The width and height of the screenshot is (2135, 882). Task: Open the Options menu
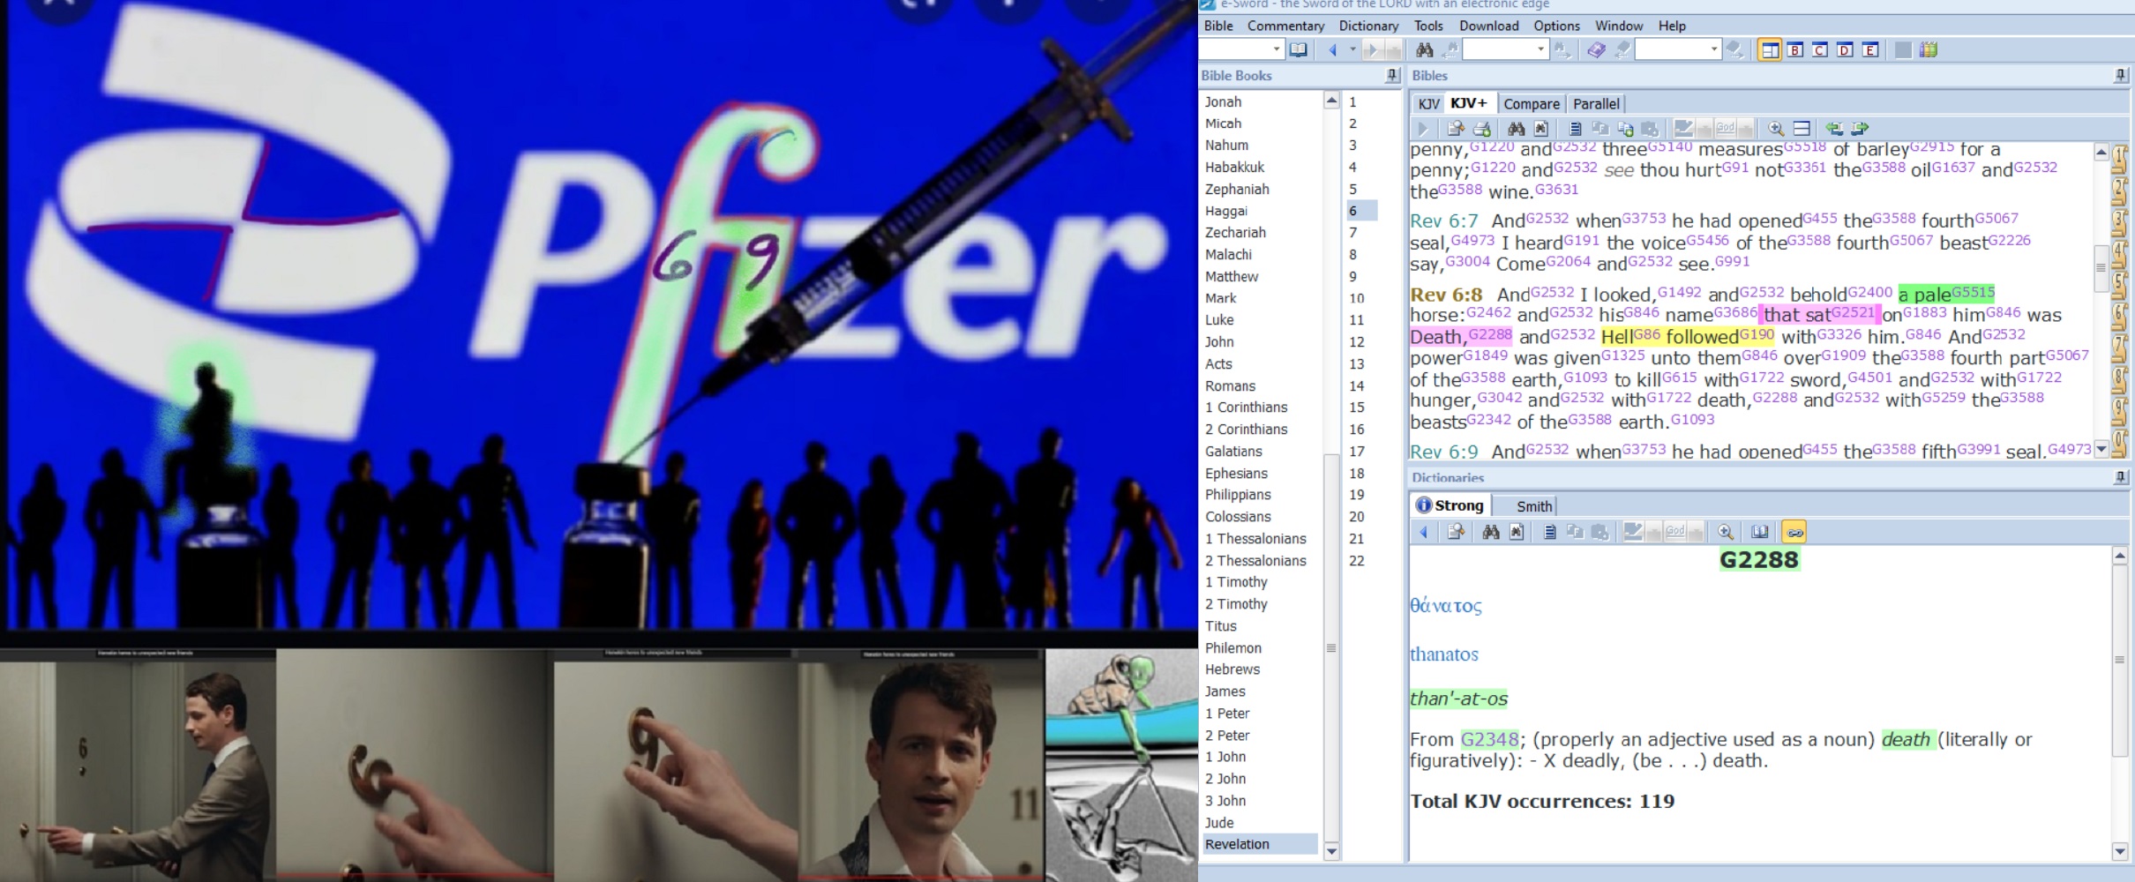point(1556,26)
